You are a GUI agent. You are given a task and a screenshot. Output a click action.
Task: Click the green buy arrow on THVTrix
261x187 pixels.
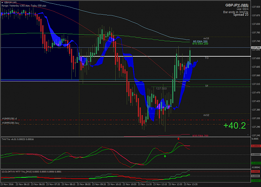click(165, 156)
